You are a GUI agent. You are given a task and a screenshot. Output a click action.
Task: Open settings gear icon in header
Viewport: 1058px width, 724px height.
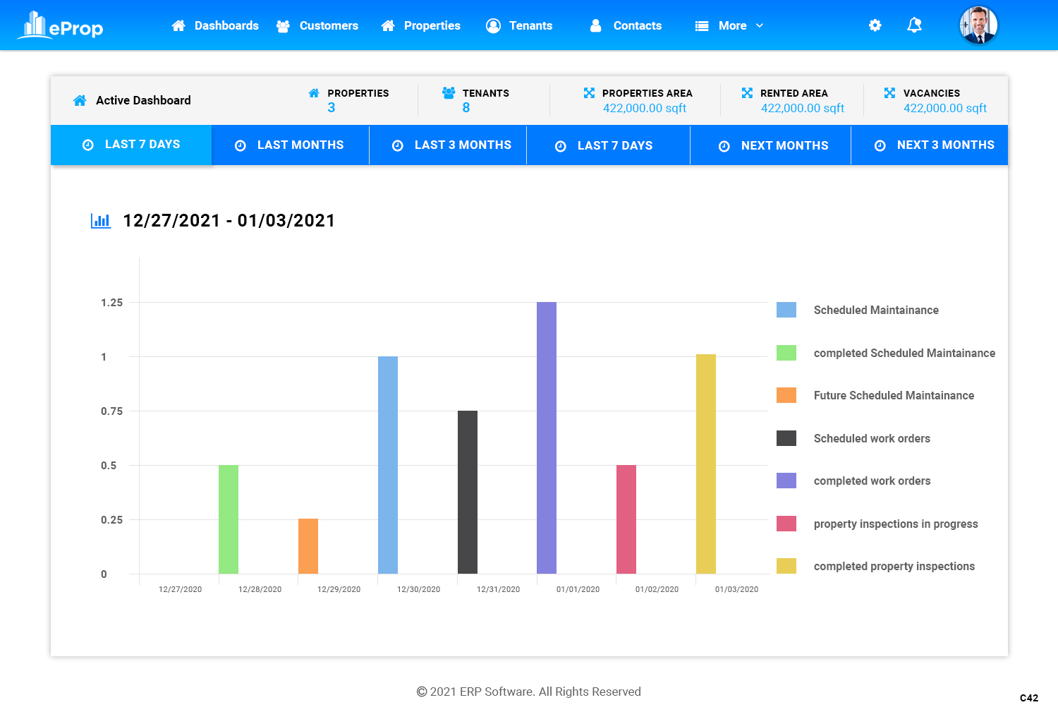click(x=875, y=25)
